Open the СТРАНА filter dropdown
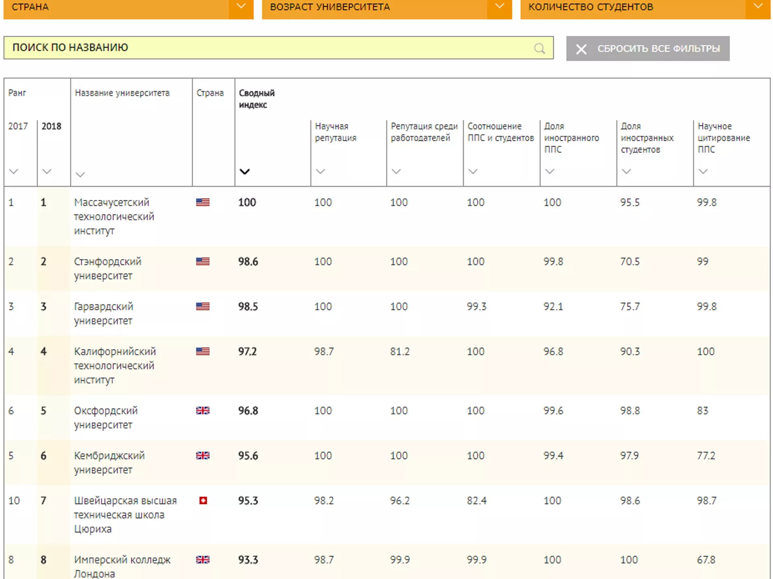773x579 pixels. pyautogui.click(x=128, y=9)
